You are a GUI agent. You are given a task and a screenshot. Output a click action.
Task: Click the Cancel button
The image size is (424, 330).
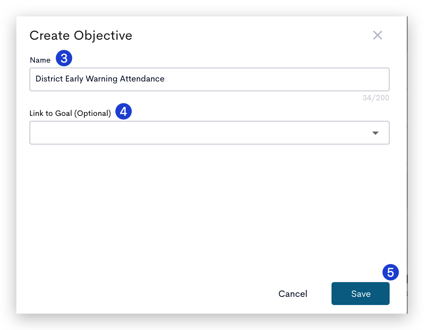[293, 294]
